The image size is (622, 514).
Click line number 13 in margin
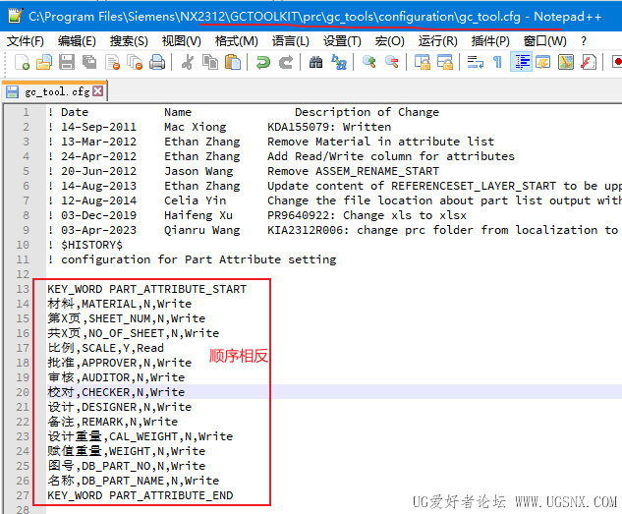point(23,289)
